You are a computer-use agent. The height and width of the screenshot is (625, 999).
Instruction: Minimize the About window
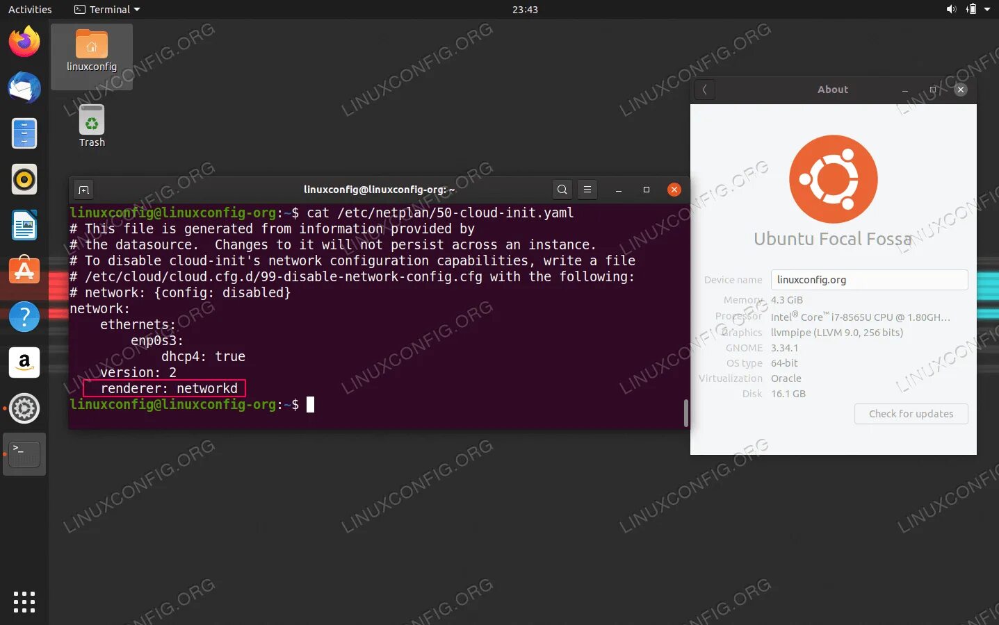click(905, 90)
